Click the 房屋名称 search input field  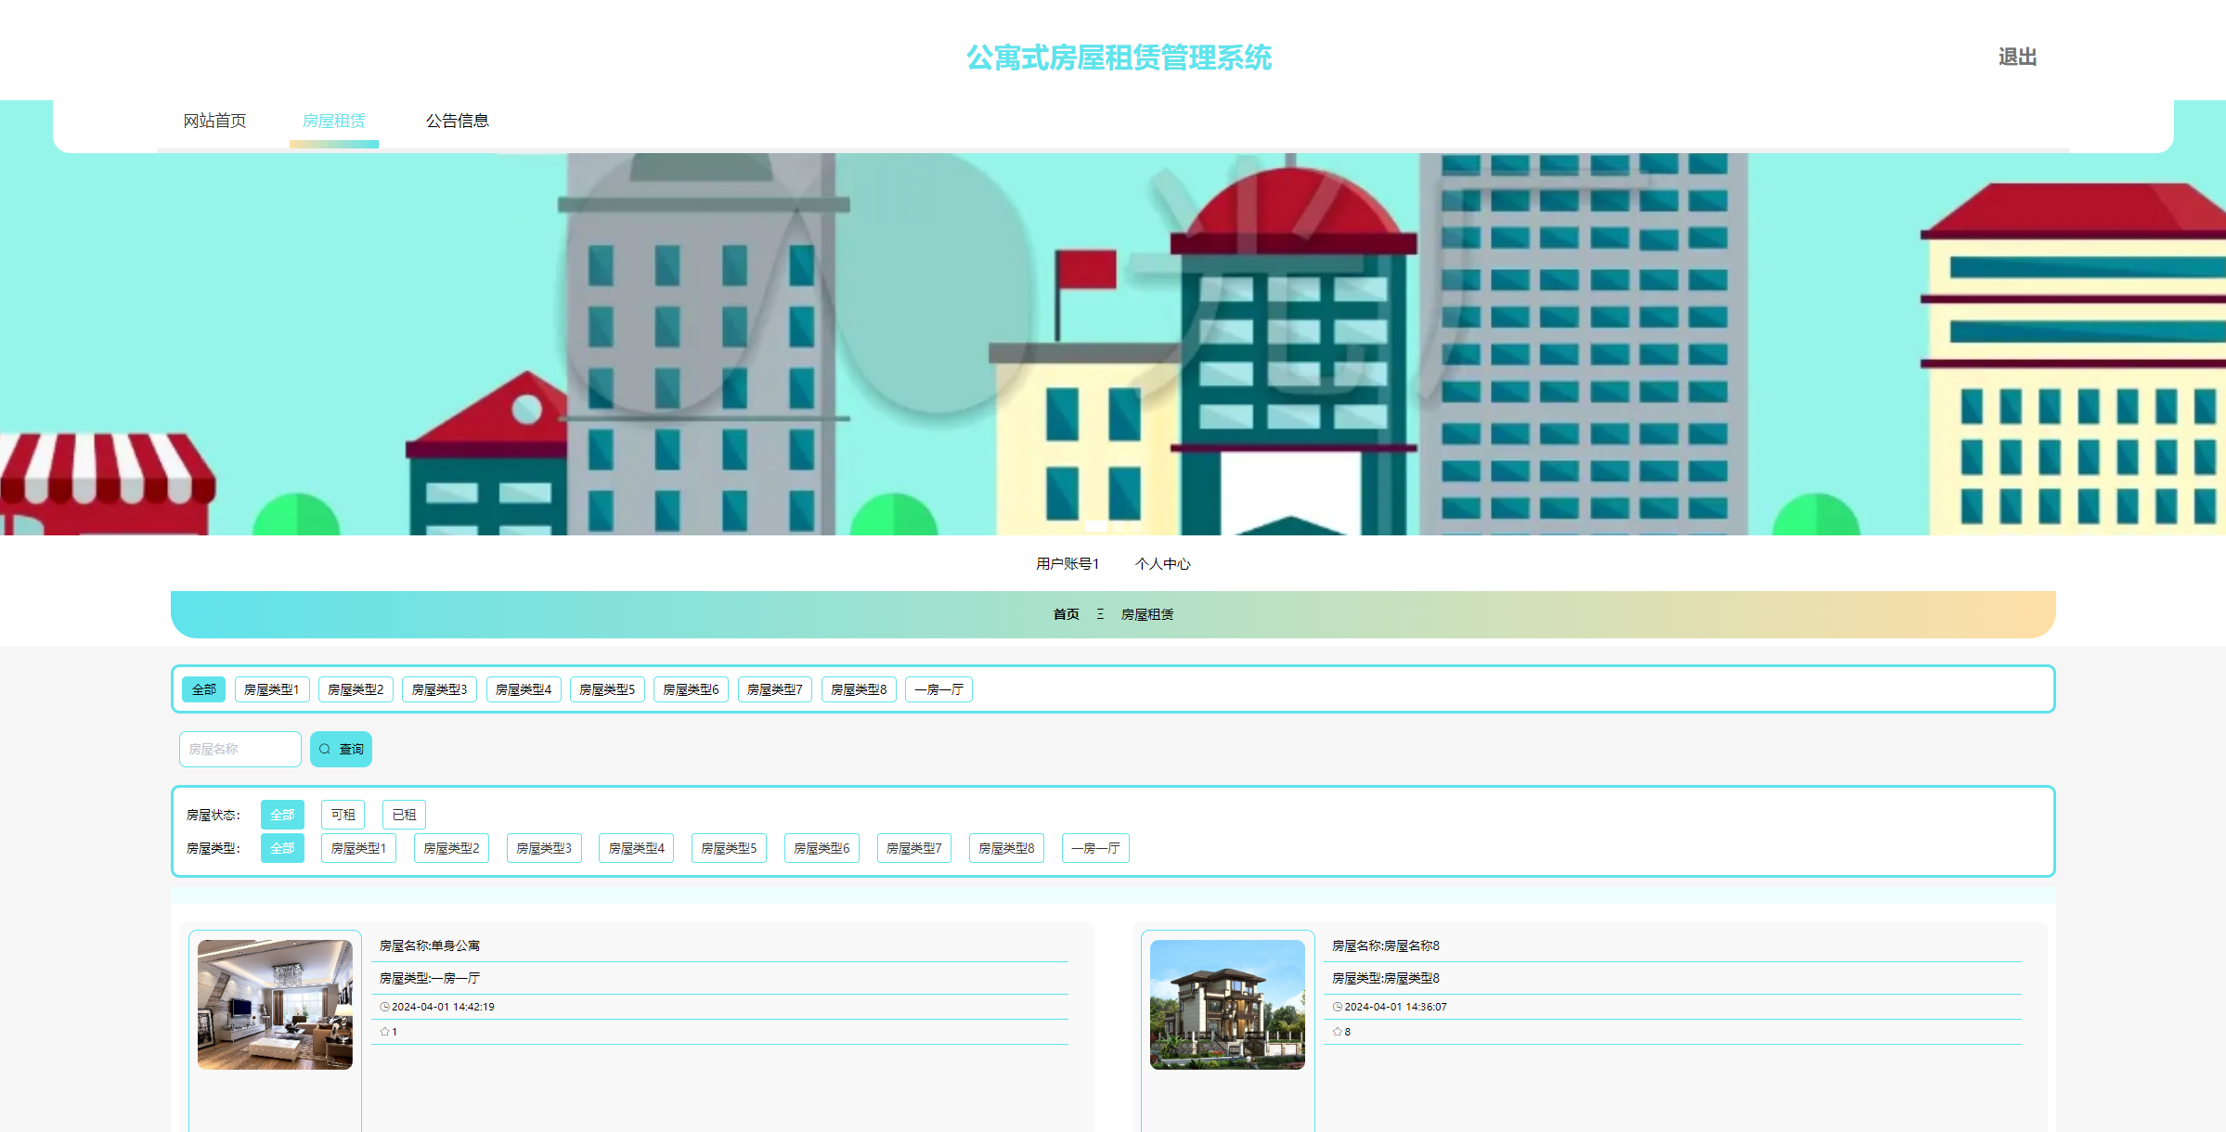(x=239, y=749)
